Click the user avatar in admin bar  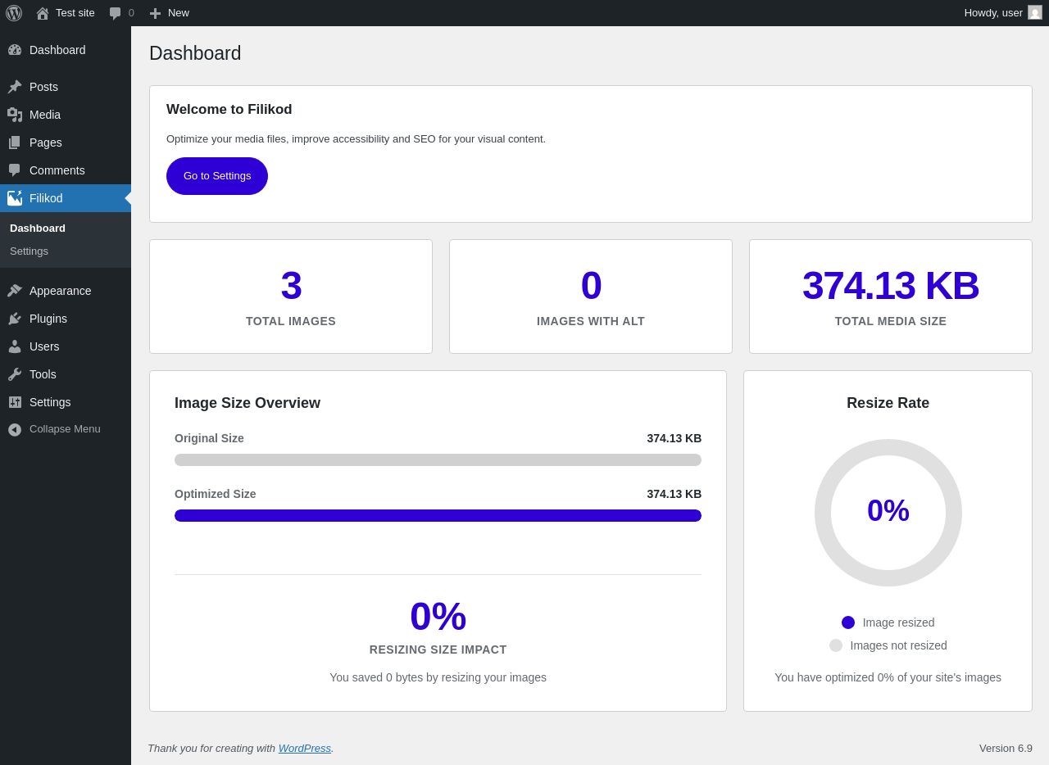click(x=1035, y=13)
